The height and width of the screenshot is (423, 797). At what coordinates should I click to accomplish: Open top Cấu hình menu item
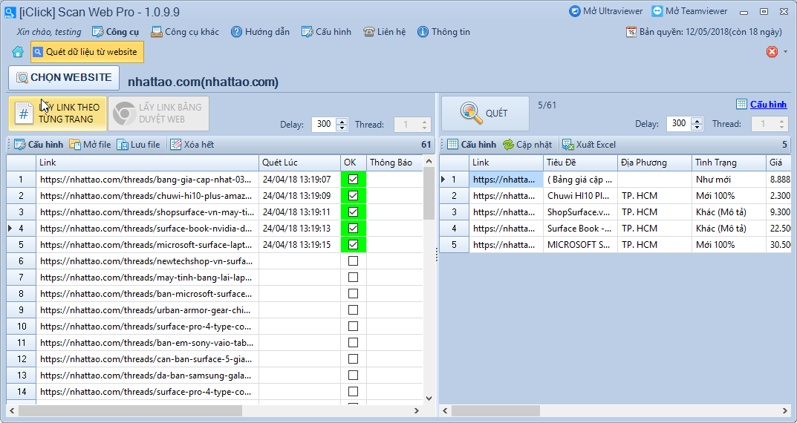[x=326, y=32]
